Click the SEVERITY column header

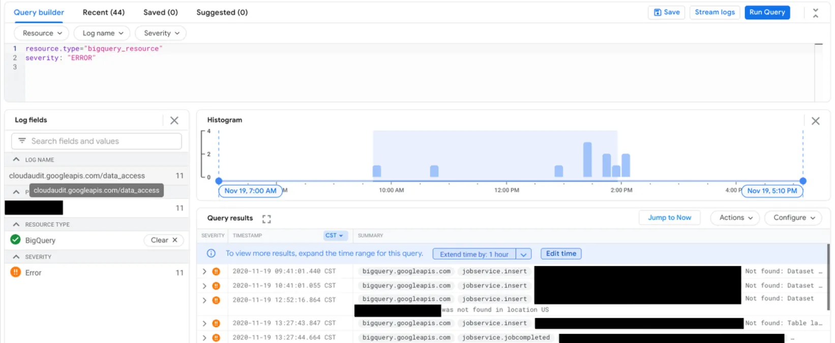(x=213, y=235)
